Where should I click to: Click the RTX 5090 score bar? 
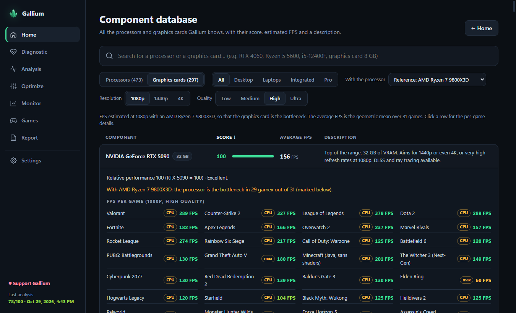(x=253, y=156)
